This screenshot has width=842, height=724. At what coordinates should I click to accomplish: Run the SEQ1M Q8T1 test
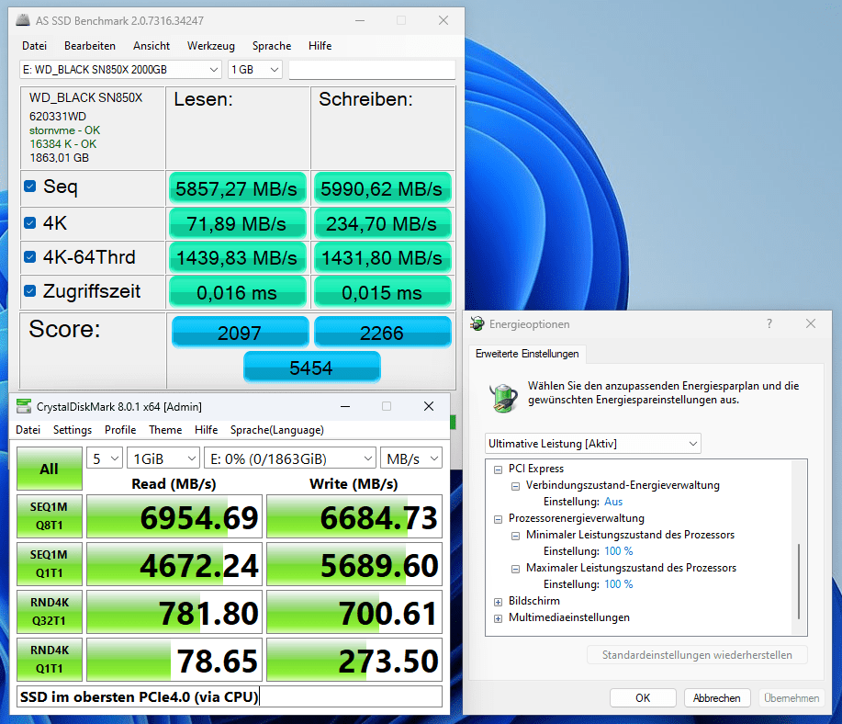(50, 516)
